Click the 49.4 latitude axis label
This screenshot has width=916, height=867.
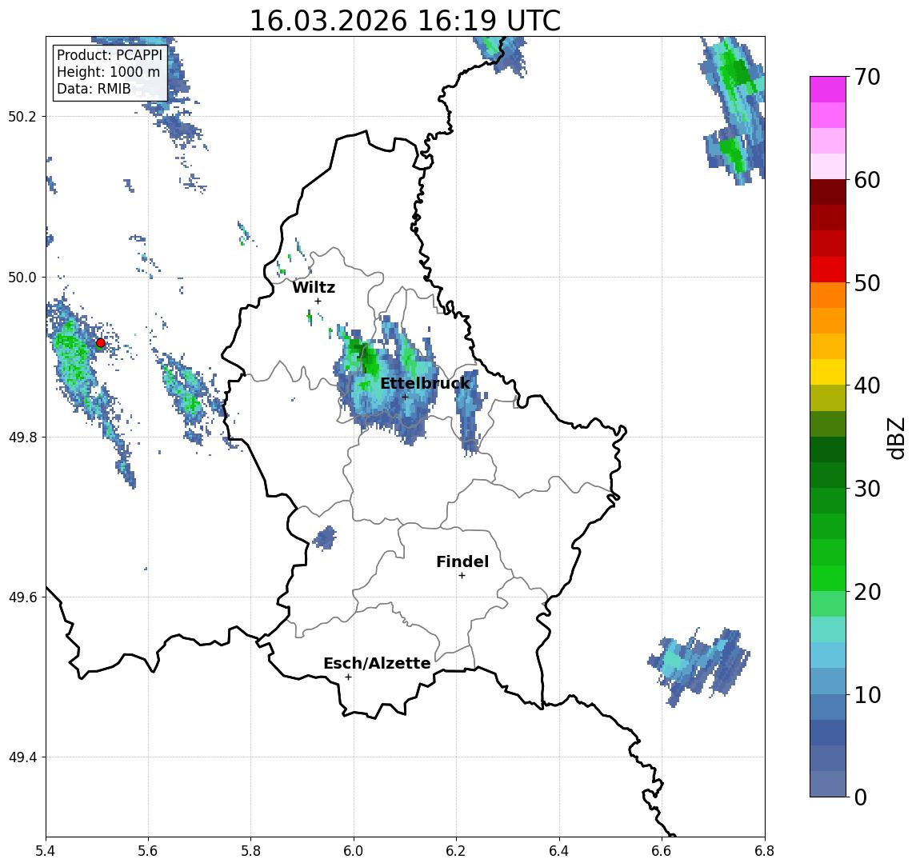pos(22,757)
